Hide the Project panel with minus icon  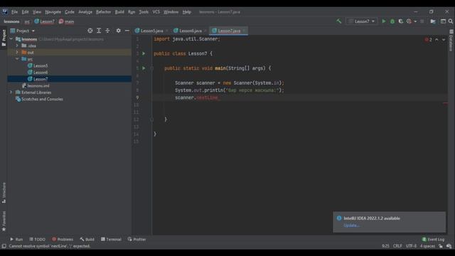coord(127,31)
